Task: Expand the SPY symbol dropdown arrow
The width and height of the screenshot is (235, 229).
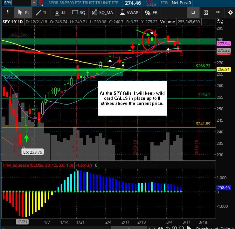Action: tap(34, 3)
